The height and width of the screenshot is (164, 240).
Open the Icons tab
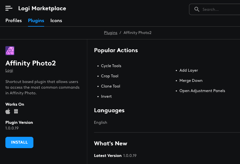click(56, 20)
